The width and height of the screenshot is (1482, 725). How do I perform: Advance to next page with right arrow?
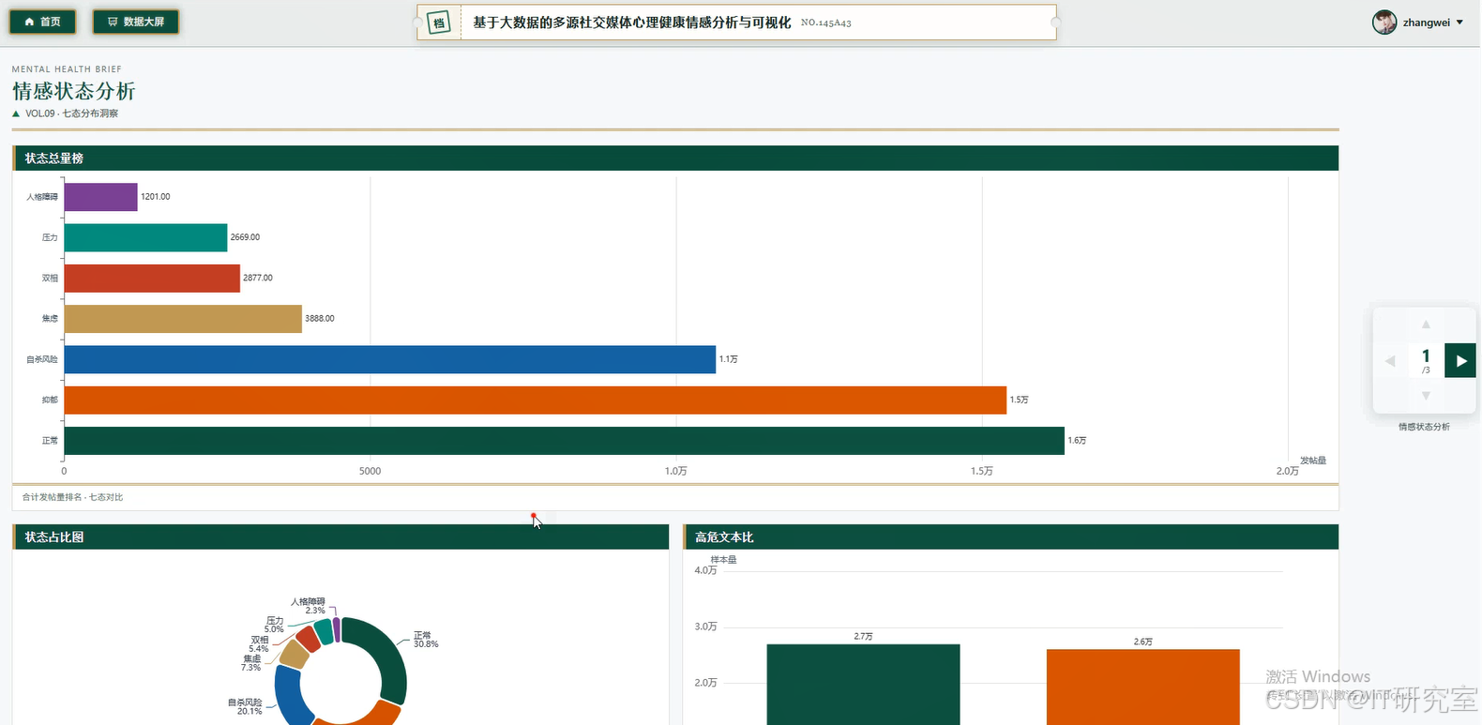[1460, 360]
